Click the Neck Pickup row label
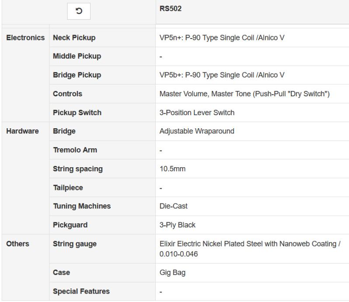The width and height of the screenshot is (349, 302). point(74,38)
